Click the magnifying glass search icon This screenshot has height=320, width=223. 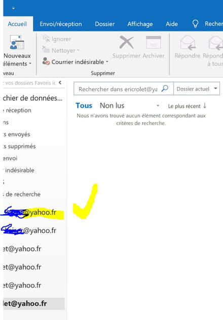tap(165, 89)
